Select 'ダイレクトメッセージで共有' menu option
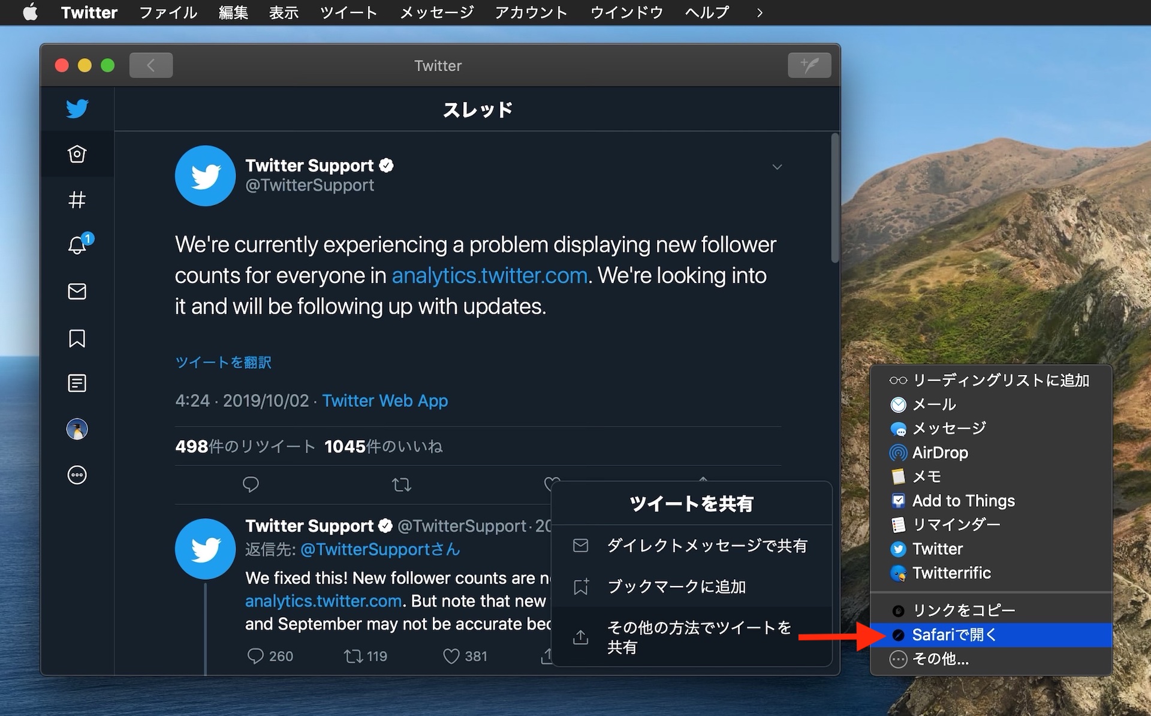The height and width of the screenshot is (716, 1151). (x=694, y=544)
